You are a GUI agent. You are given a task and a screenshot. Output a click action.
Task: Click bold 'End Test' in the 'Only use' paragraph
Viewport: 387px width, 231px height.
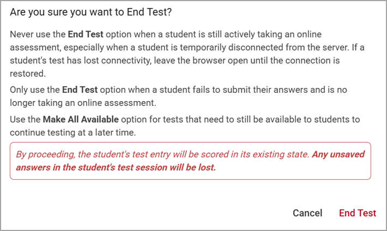coord(80,90)
